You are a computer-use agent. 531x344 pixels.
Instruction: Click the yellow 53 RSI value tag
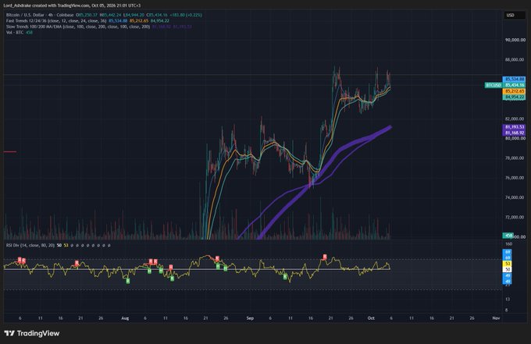[508, 264]
